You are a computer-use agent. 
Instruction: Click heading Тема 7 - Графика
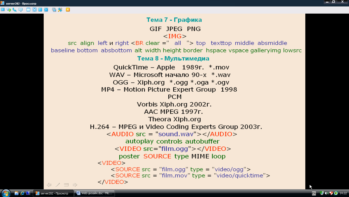coord(174,20)
